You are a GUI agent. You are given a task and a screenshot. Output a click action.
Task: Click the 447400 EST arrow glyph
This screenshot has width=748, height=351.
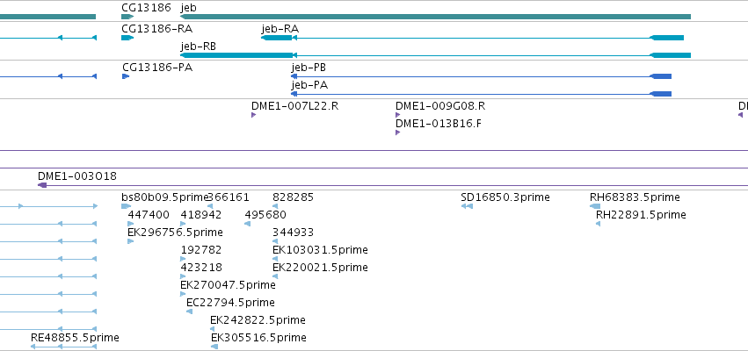131,224
